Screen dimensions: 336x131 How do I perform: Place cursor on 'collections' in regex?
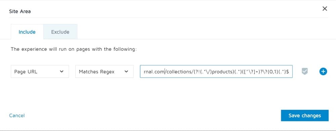click(176, 72)
